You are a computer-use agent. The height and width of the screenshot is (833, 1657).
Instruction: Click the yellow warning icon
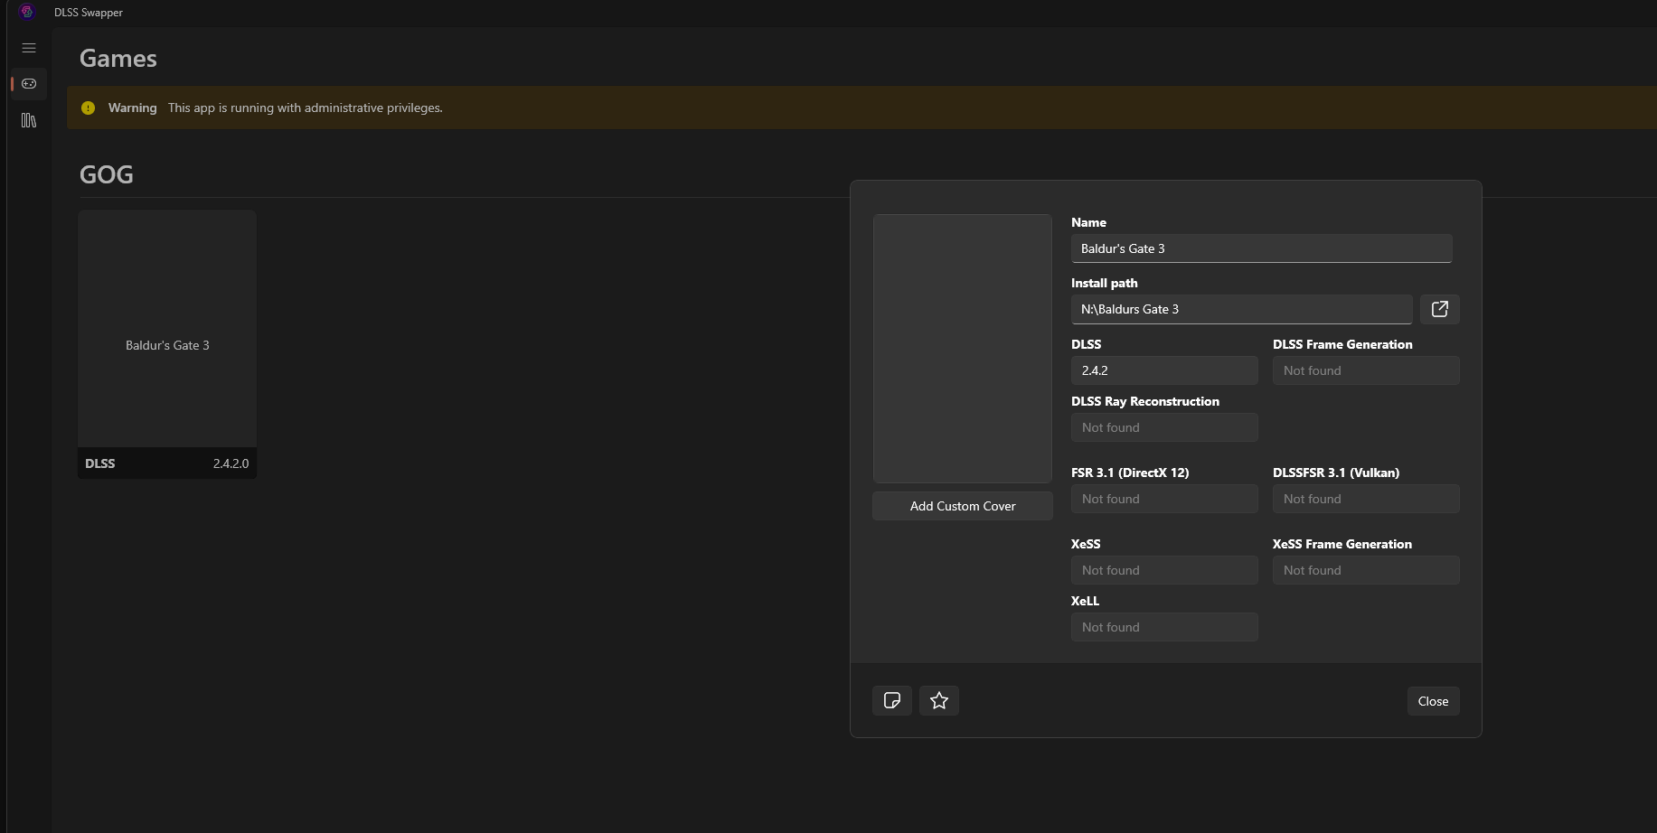pyautogui.click(x=88, y=108)
